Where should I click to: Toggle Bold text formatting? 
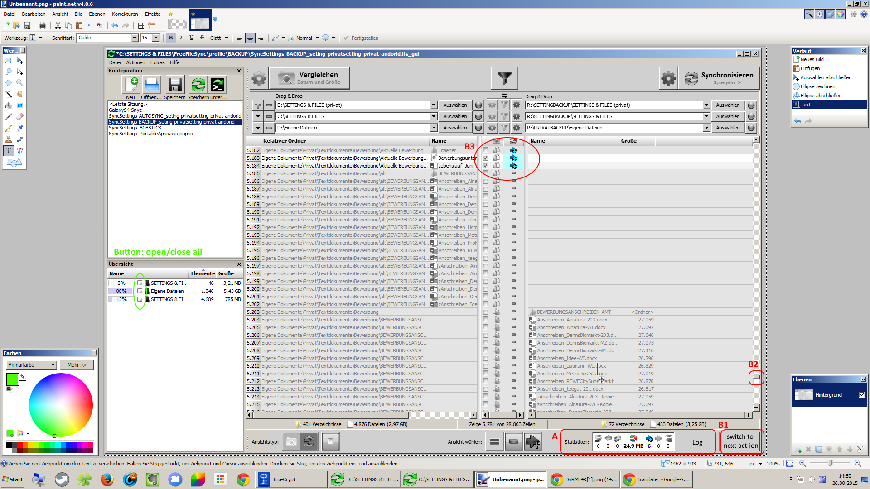tap(170, 38)
